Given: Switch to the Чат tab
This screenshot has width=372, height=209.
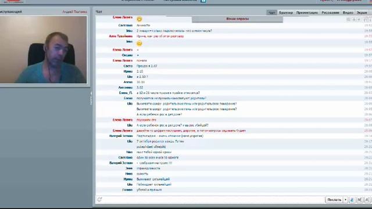Looking at the screenshot, I should (x=271, y=13).
